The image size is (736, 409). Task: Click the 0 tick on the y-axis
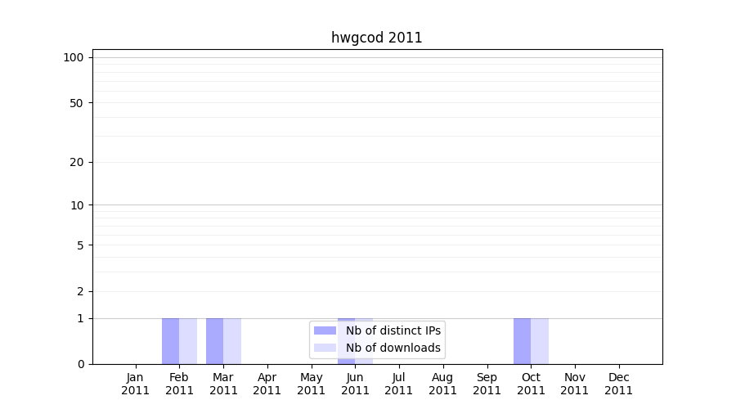pyautogui.click(x=80, y=364)
